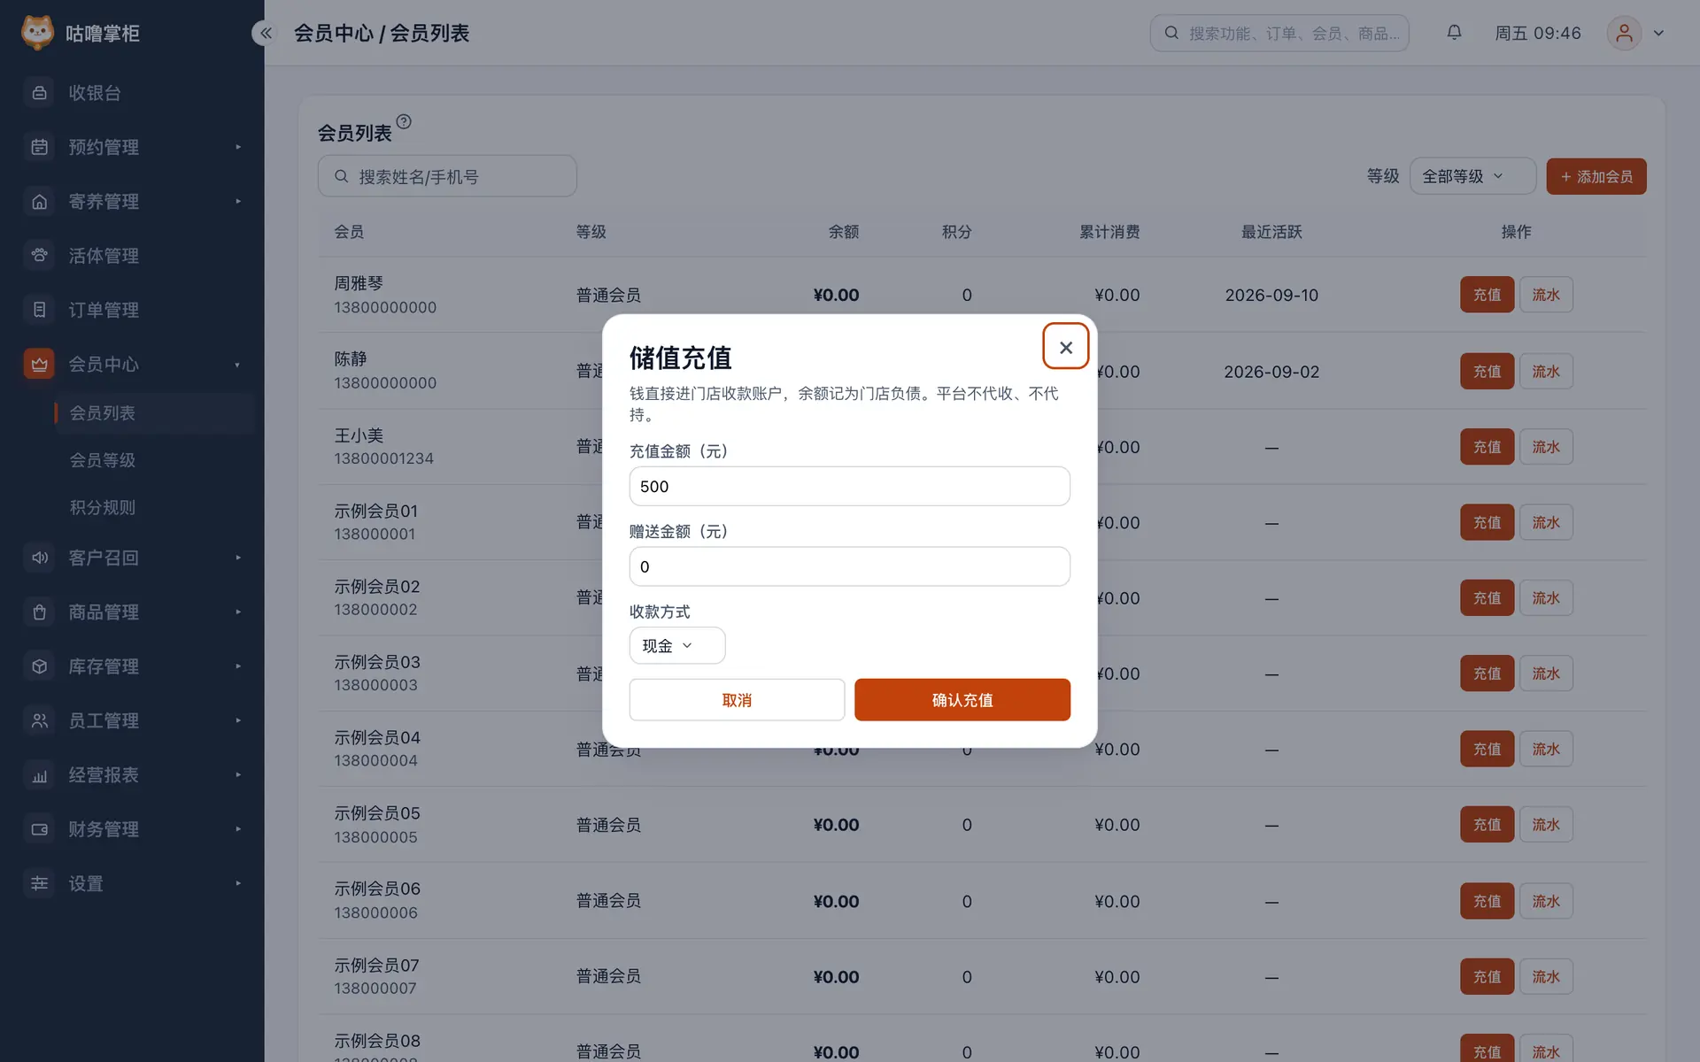
Task: Click 流水 for member 示例会员05
Action: coord(1546,825)
